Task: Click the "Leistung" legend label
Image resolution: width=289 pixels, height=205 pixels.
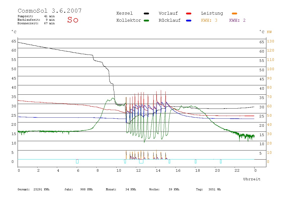Action: point(212,13)
